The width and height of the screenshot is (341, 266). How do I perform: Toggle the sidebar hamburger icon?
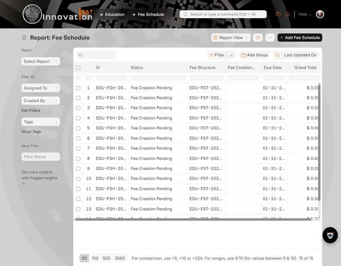(24, 37)
